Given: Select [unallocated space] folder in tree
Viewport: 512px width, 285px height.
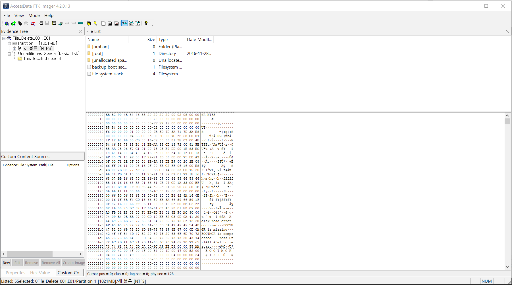Looking at the screenshot, I should (x=42, y=59).
